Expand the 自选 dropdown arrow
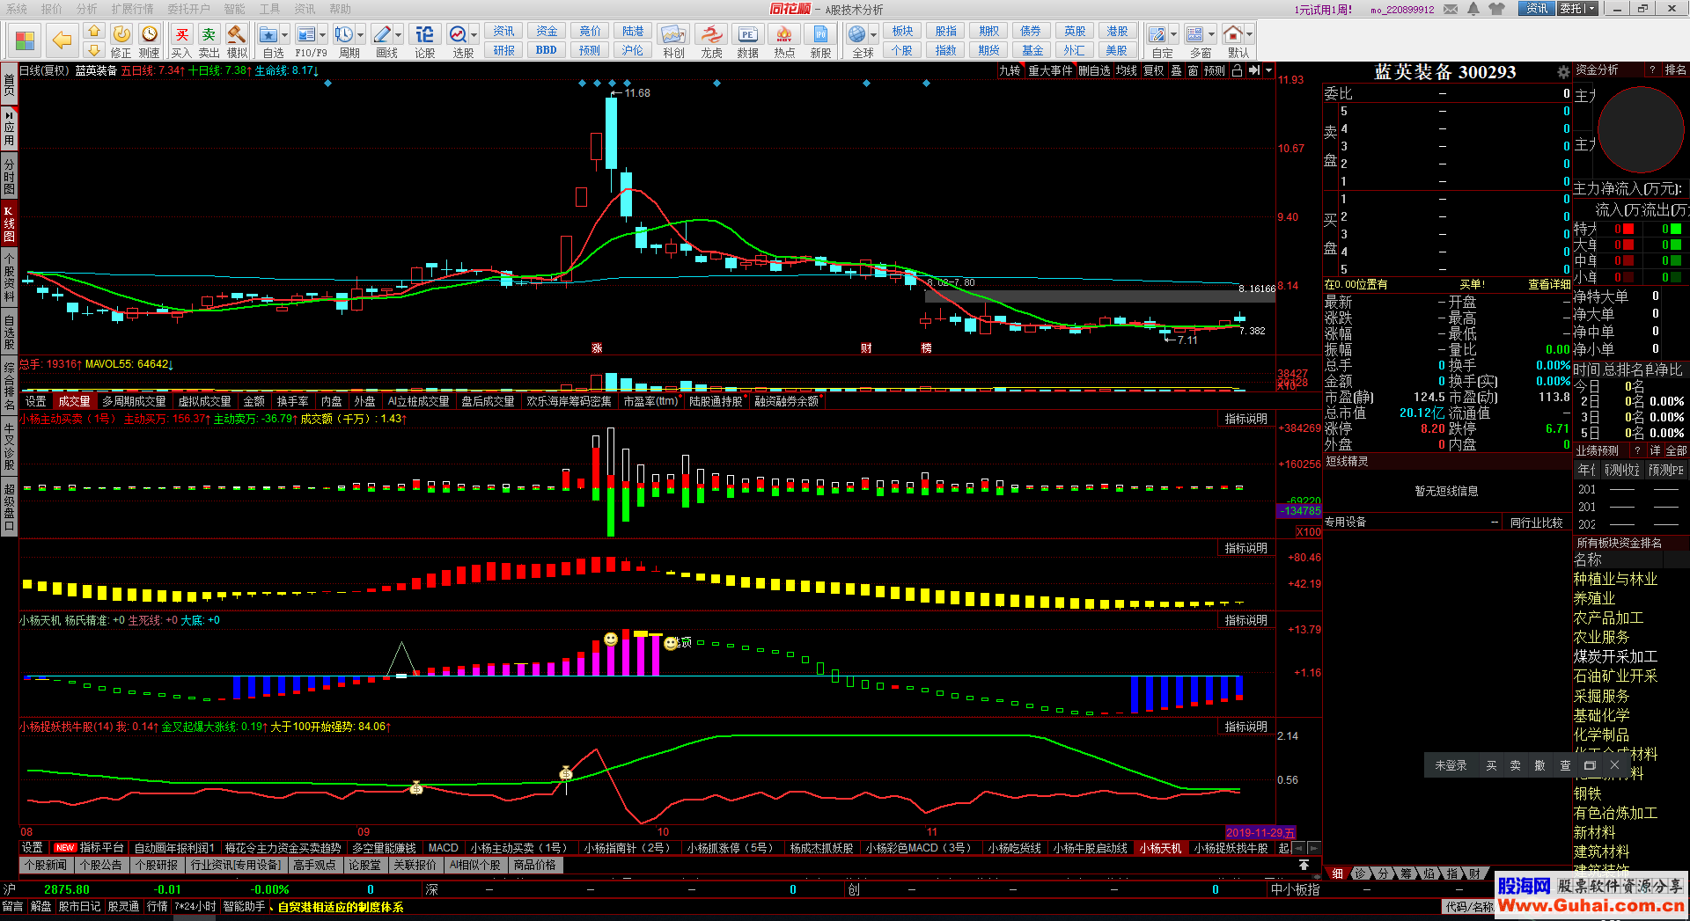 click(285, 36)
